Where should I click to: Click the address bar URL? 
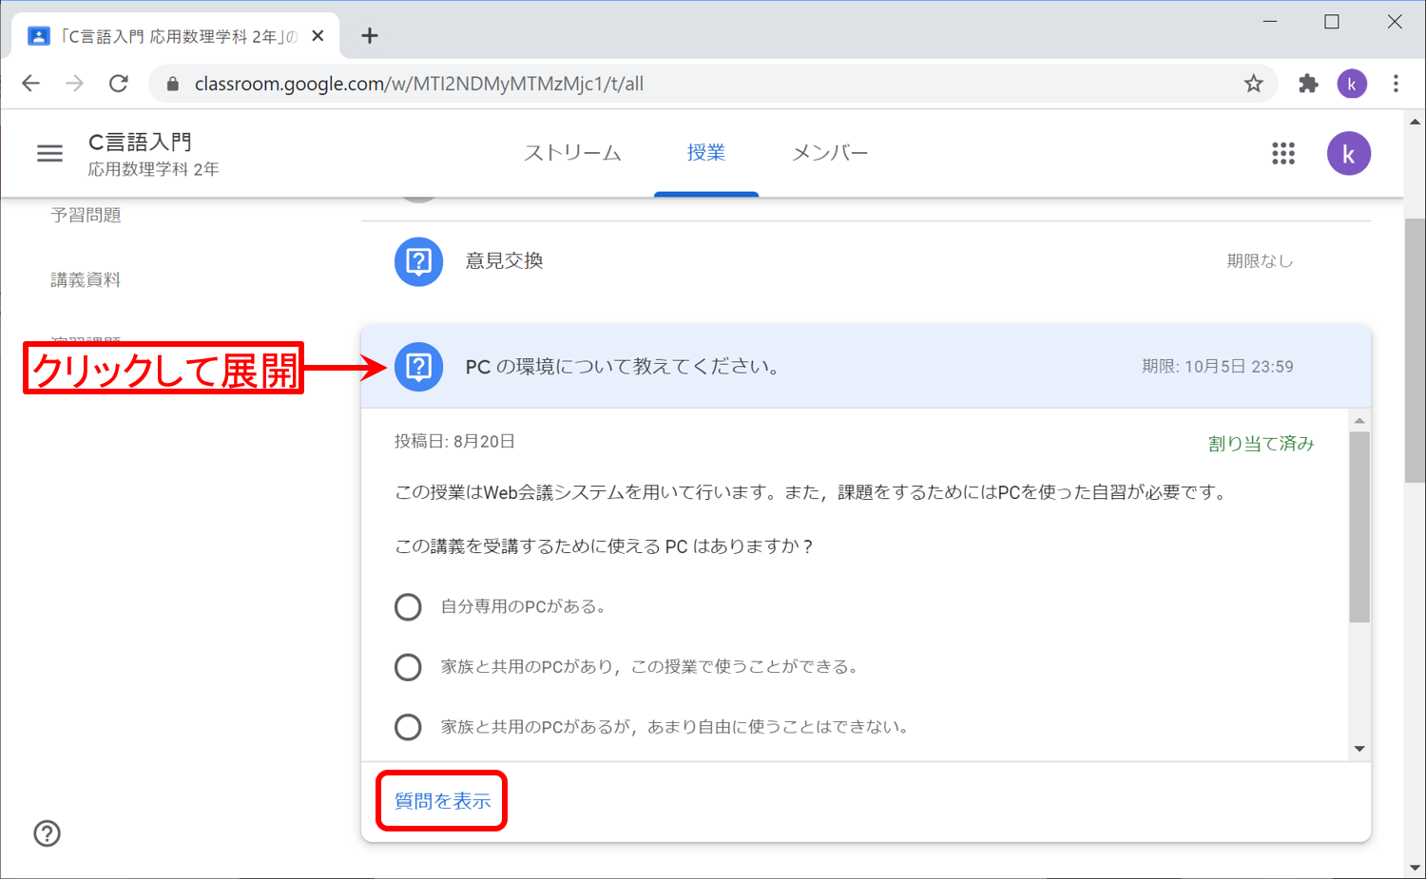coord(419,84)
